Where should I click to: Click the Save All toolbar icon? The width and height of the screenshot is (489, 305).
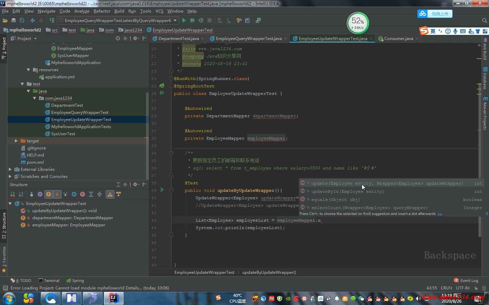tap(14, 21)
